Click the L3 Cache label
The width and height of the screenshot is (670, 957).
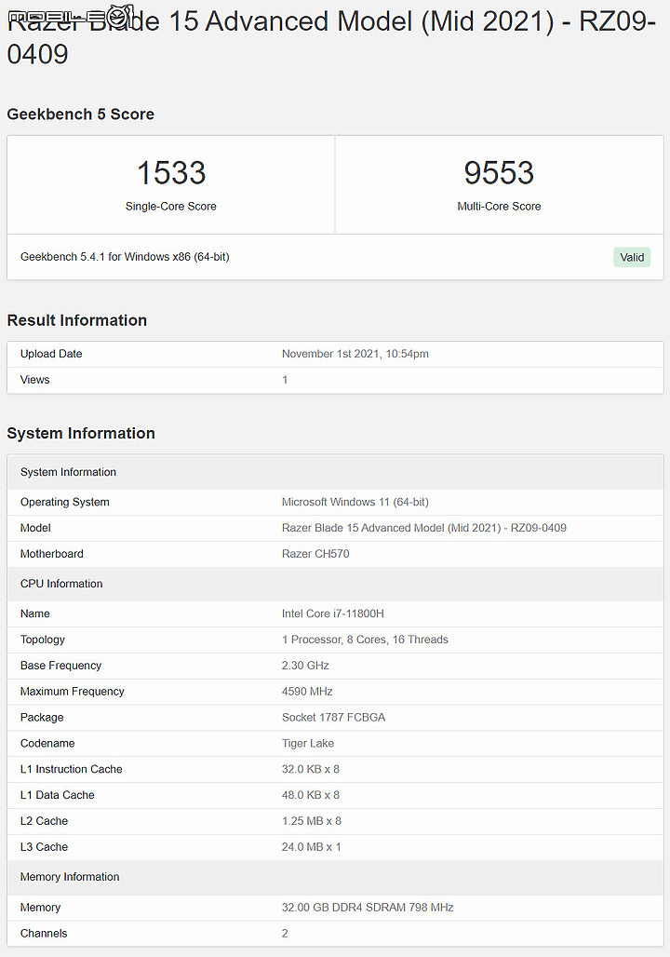pos(44,847)
